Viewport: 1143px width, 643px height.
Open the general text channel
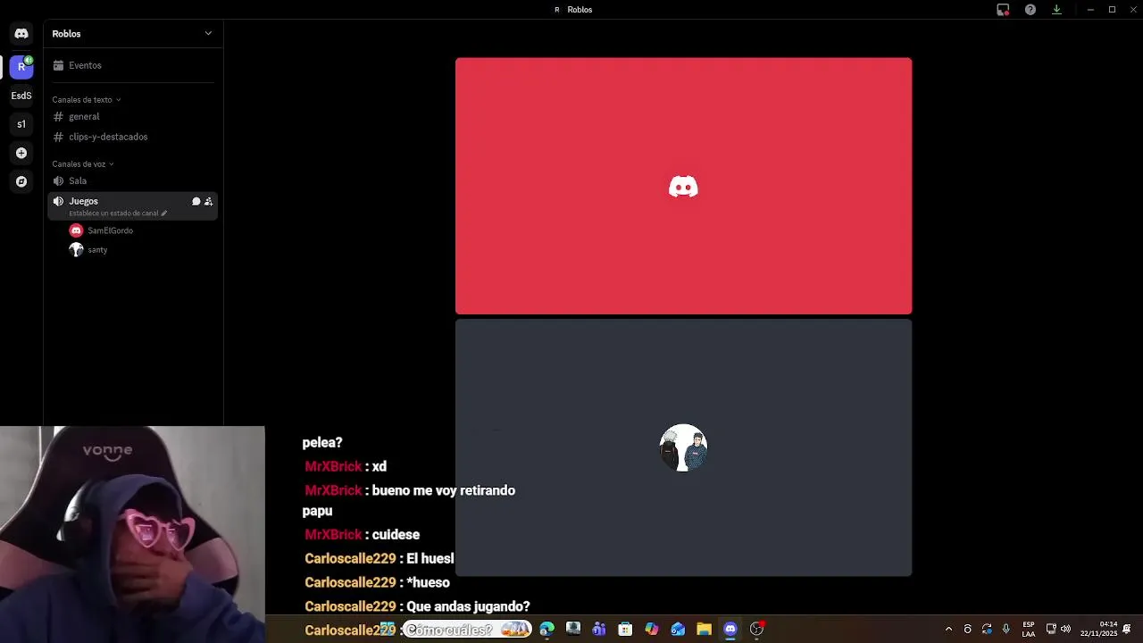(x=133, y=117)
